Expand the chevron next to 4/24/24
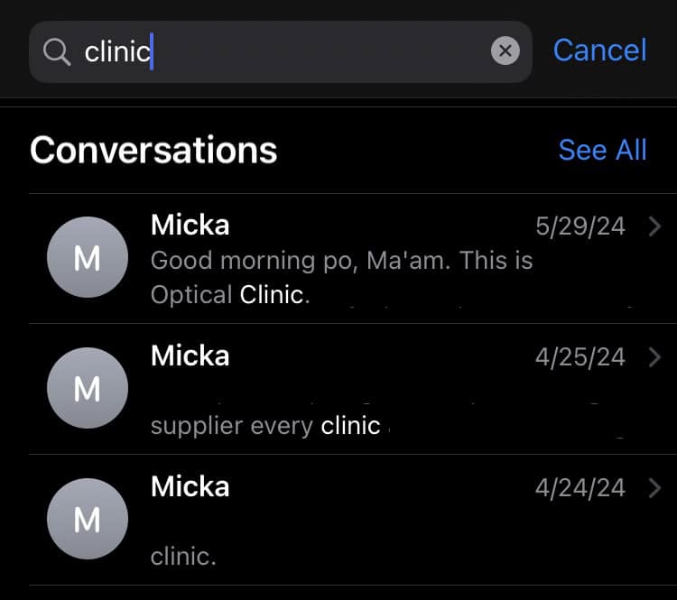This screenshot has height=600, width=677. [x=655, y=488]
